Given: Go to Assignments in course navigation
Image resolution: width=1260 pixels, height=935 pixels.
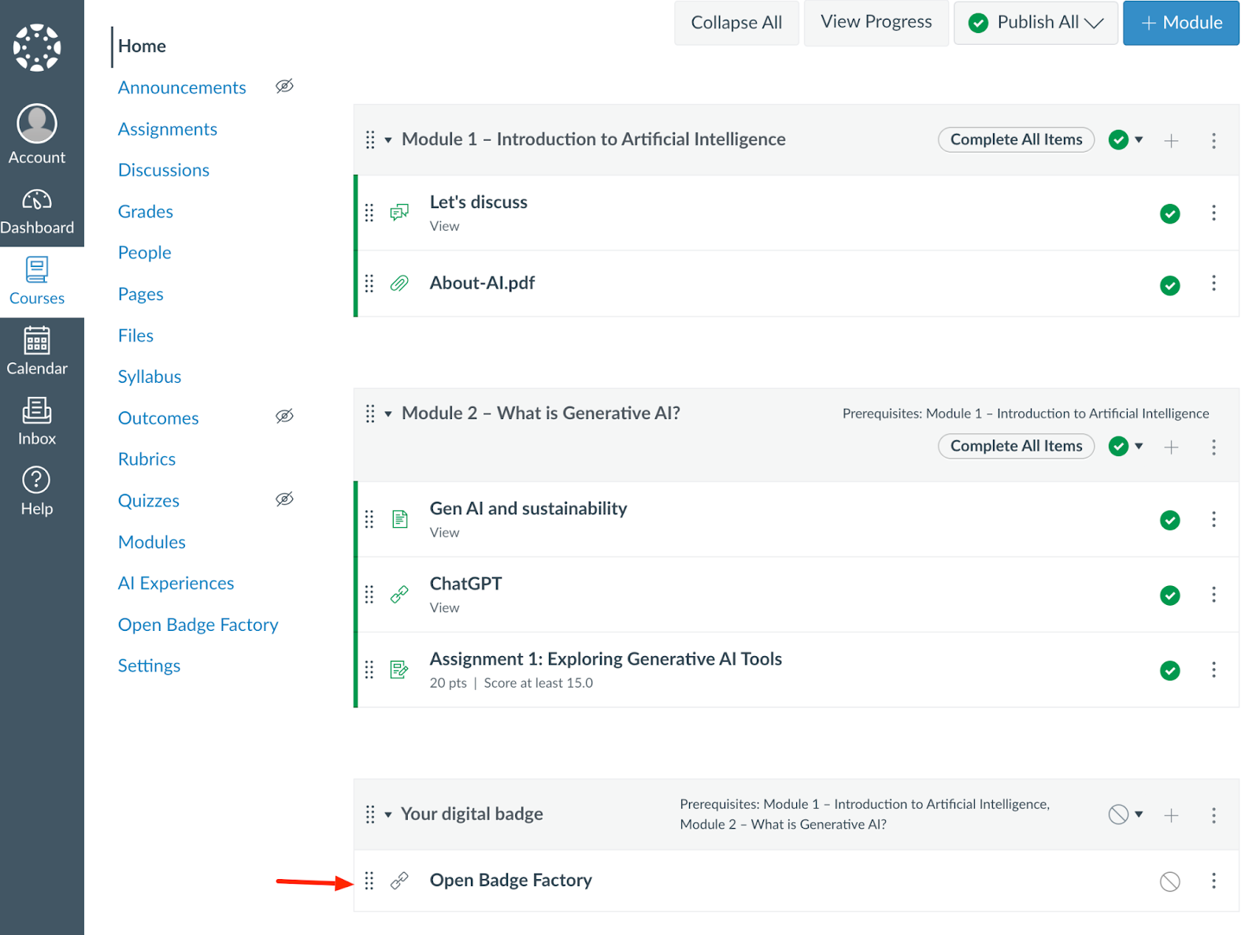Looking at the screenshot, I should coord(168,129).
